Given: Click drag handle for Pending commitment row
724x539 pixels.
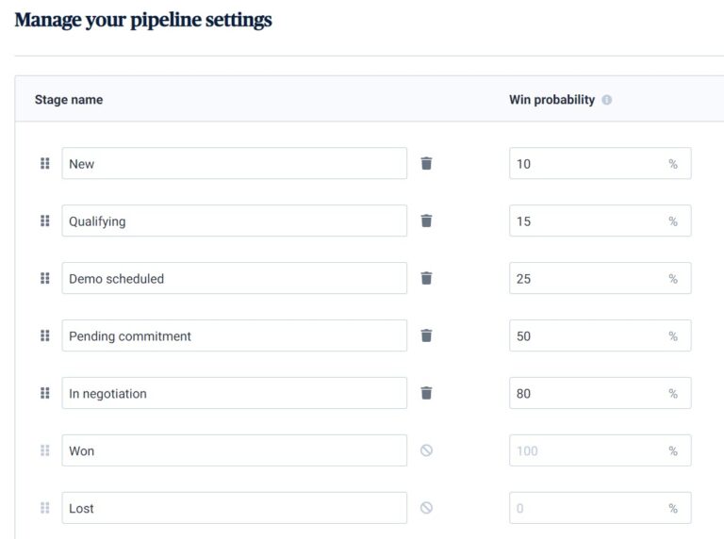Looking at the screenshot, I should tap(44, 335).
